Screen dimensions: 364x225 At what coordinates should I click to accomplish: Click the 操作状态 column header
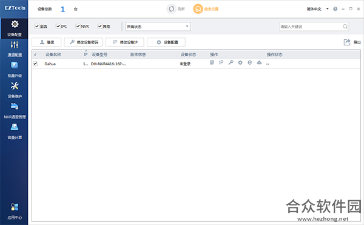(x=274, y=54)
